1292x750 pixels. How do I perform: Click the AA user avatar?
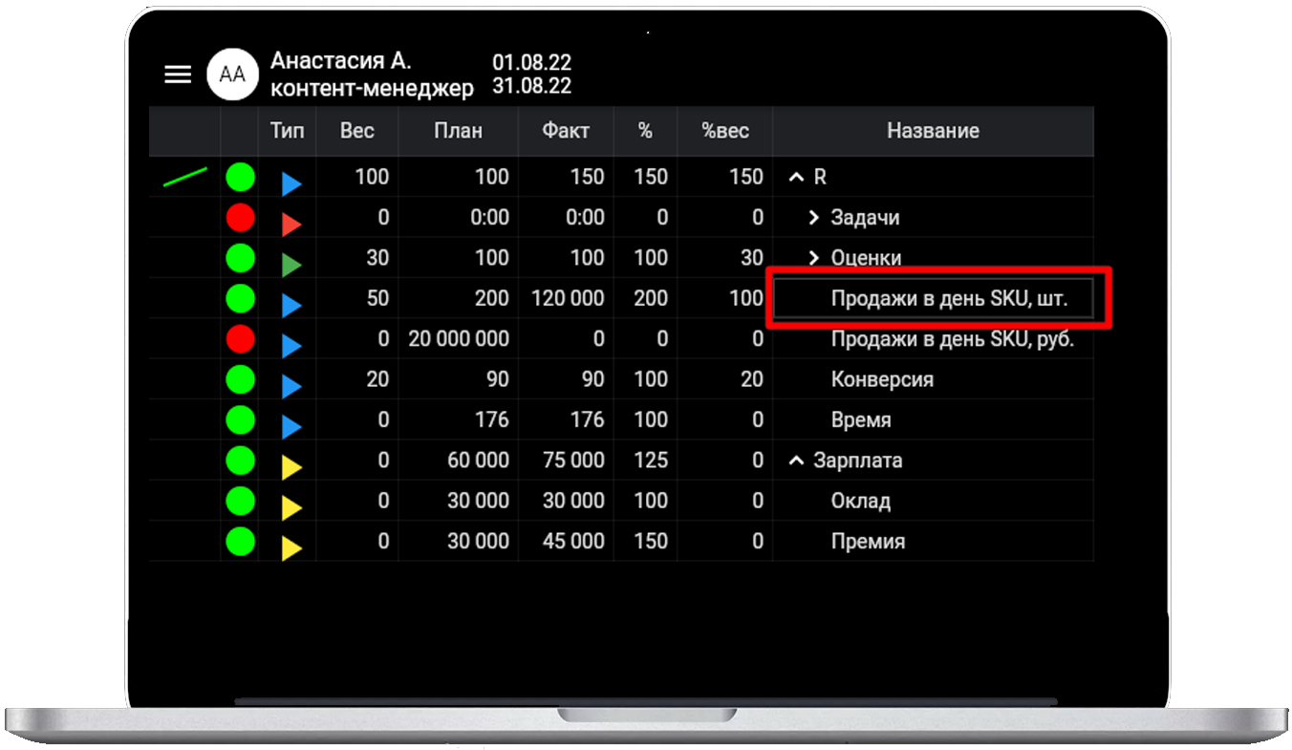(232, 75)
